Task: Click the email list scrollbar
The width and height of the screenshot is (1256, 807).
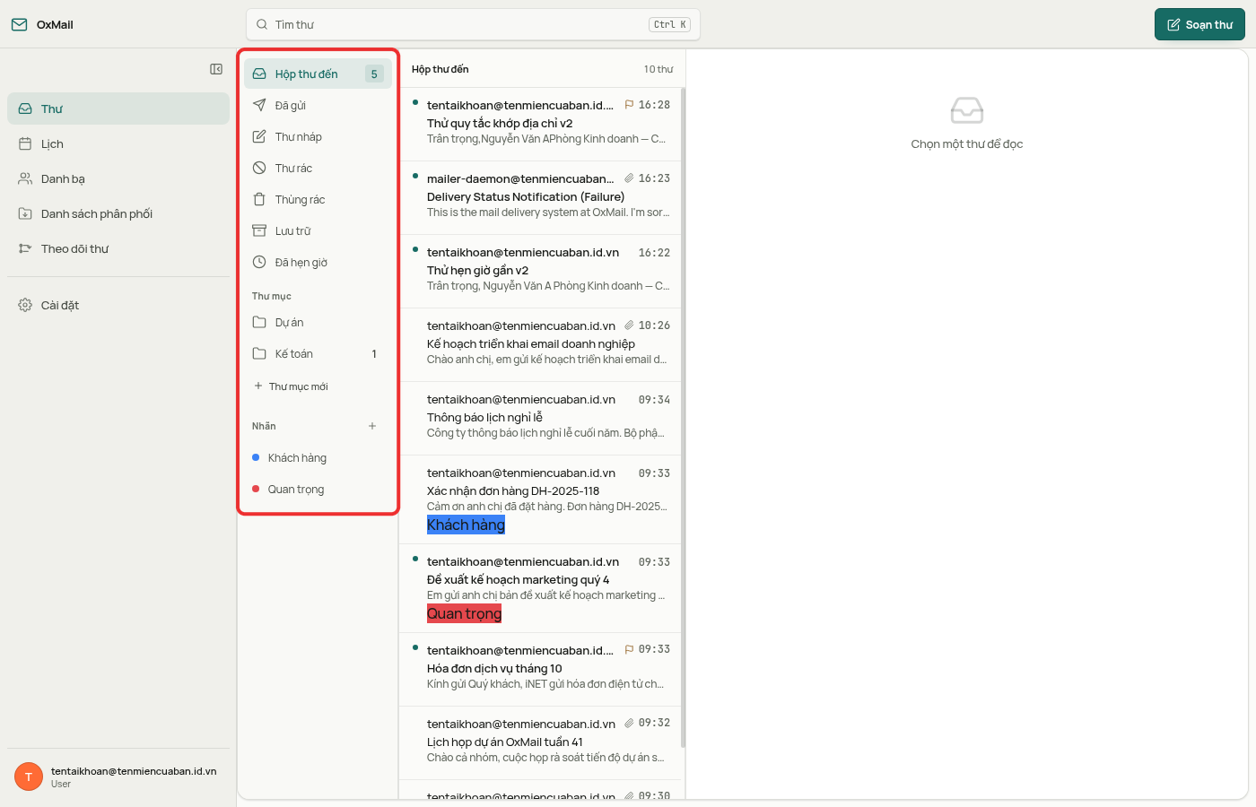Action: coord(684,418)
